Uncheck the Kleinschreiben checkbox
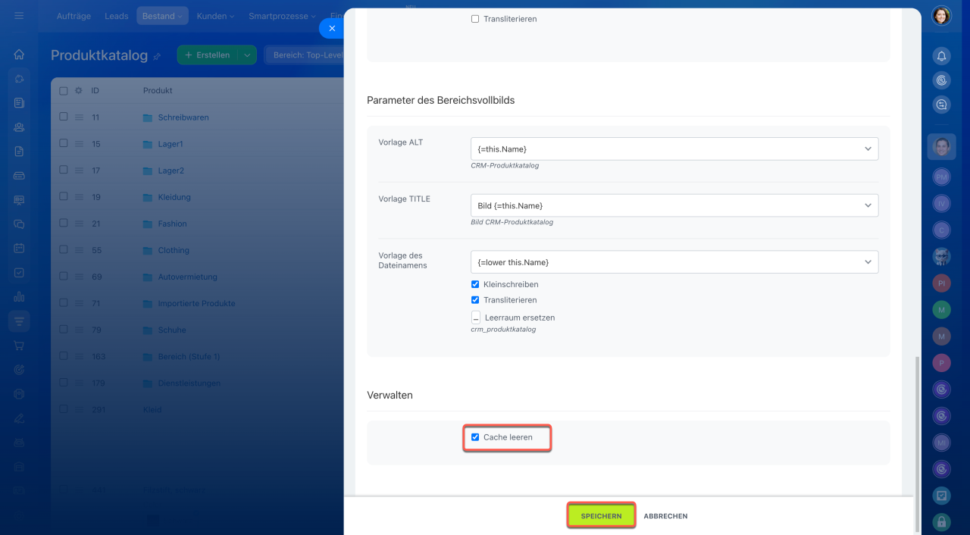The height and width of the screenshot is (535, 970). 475,284
